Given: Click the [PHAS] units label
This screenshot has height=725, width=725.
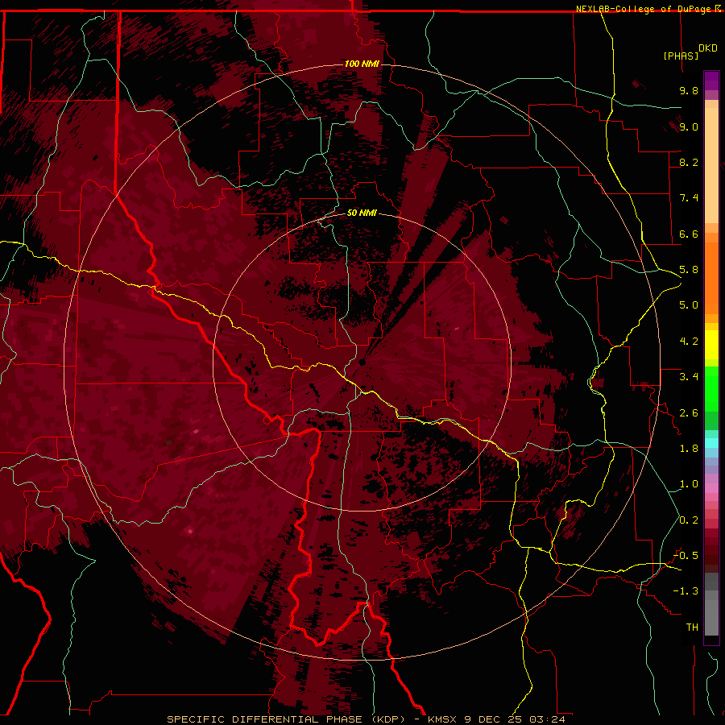Looking at the screenshot, I should tap(680, 56).
